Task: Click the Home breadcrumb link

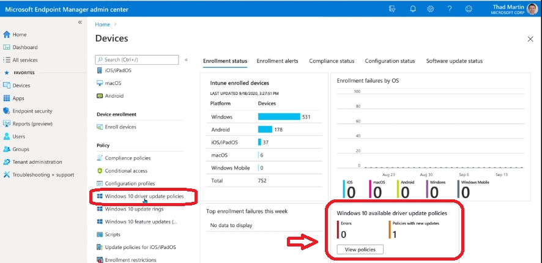Action: tap(103, 24)
